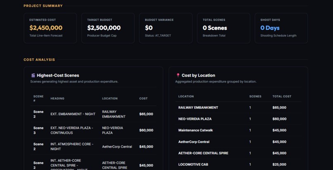Select the 'Total Line-Item Forecast' caption

tap(46, 36)
